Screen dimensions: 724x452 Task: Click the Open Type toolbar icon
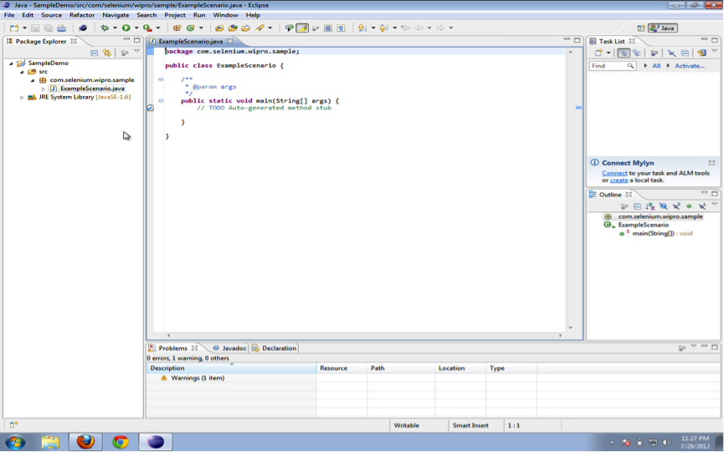pyautogui.click(x=219, y=28)
